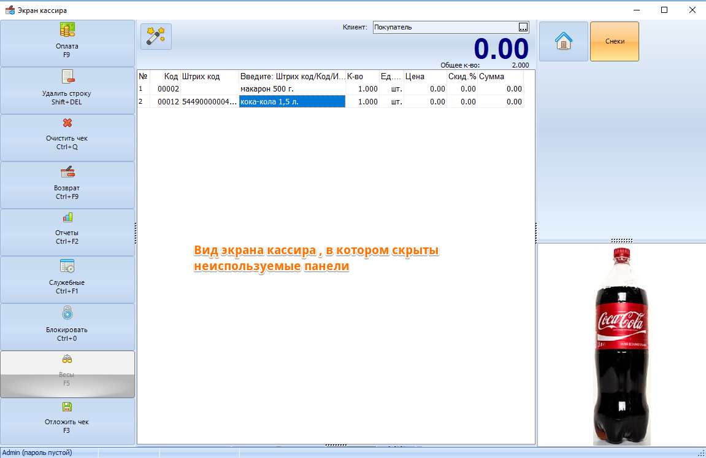Click the Код column header
Screen dimensions: 706x458
(x=165, y=76)
